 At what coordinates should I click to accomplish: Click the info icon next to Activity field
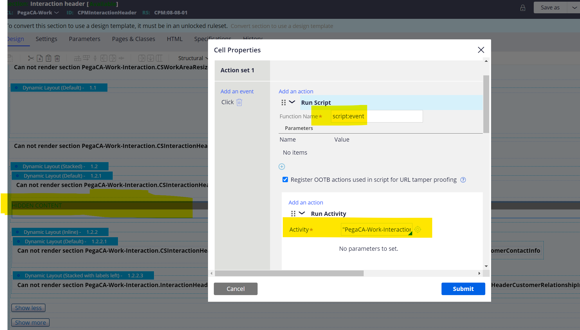click(x=418, y=230)
